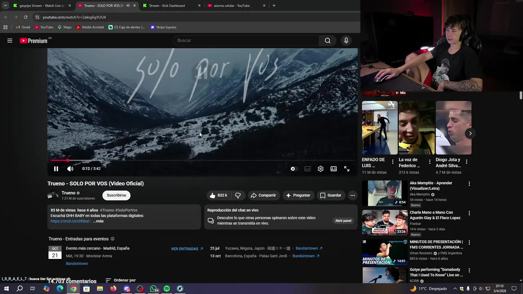The image size is (523, 294).
Task: Click the browser address bar URL
Action: (x=74, y=17)
